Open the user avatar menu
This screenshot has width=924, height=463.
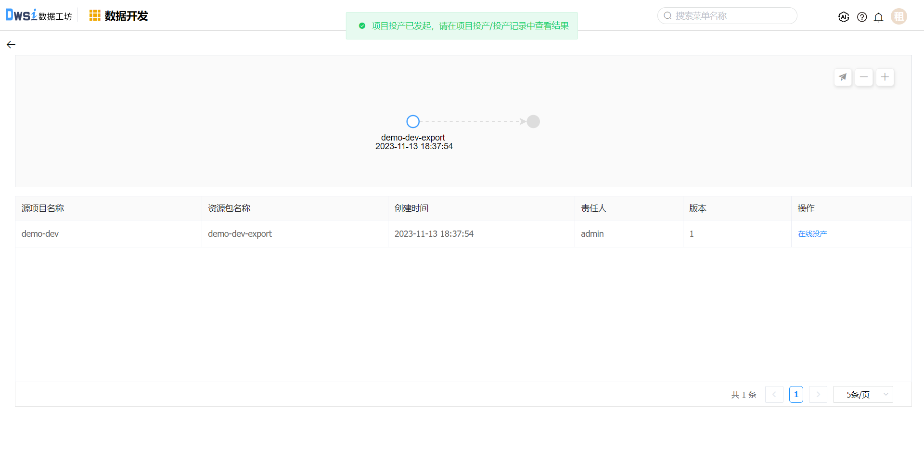[898, 16]
